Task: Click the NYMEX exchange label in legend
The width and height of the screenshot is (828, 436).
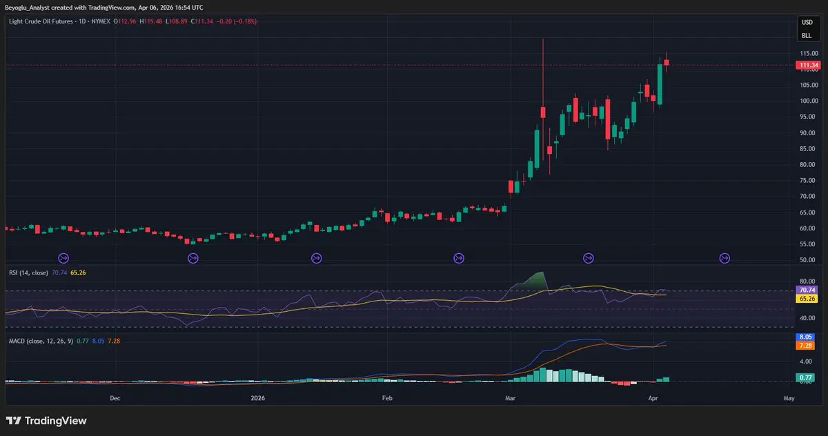Action: [99, 21]
